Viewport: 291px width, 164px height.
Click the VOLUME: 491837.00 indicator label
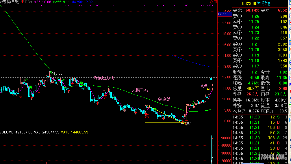[16, 132]
